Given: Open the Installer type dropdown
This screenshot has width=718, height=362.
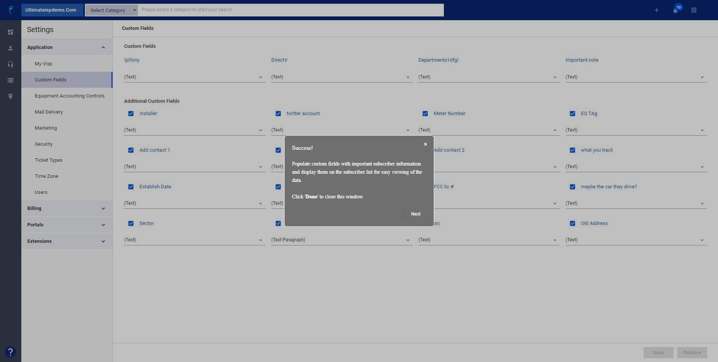Looking at the screenshot, I should [x=194, y=130].
